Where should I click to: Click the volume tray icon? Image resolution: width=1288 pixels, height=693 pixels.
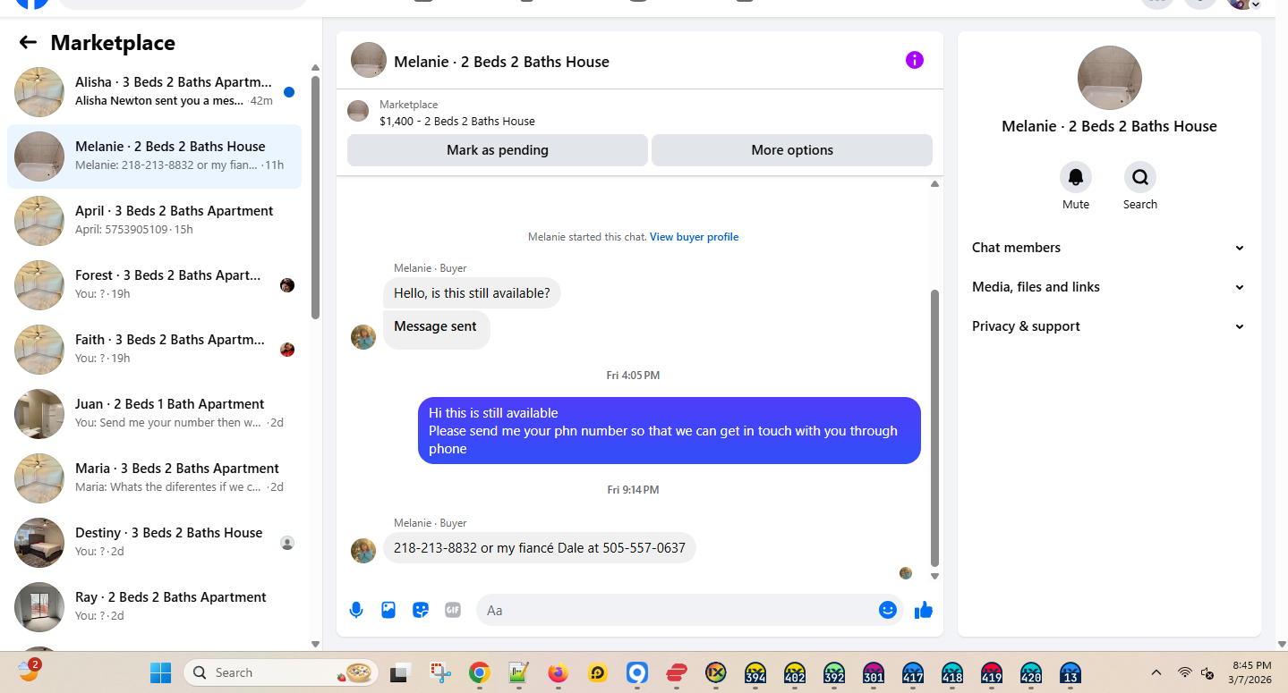1207,672
